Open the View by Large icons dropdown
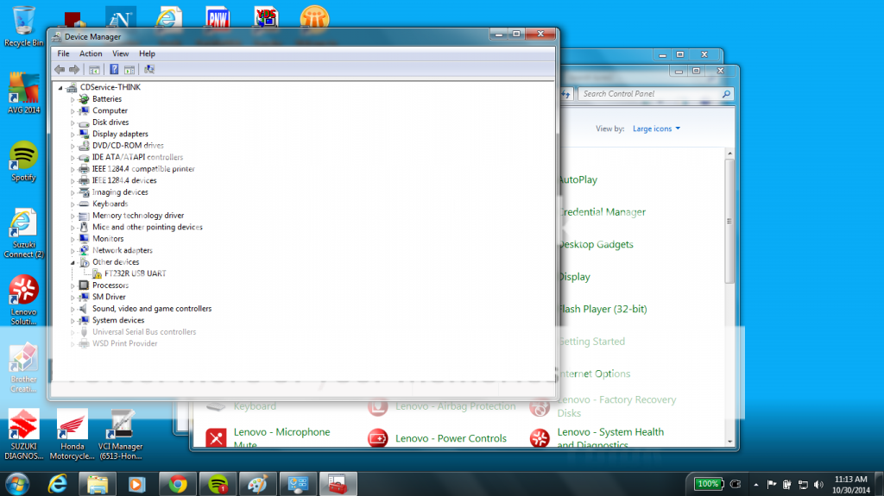884x496 pixels. (656, 129)
